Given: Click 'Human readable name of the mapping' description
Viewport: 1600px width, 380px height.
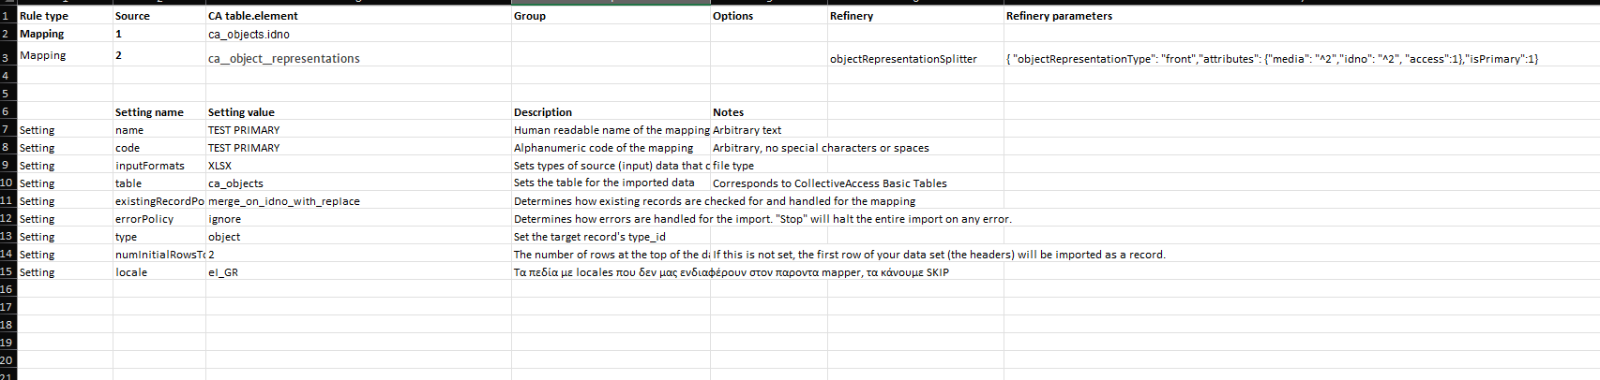Looking at the screenshot, I should 611,130.
